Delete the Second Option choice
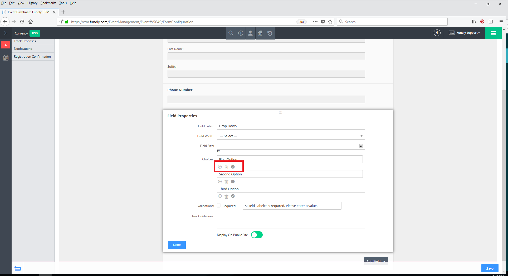Image resolution: width=508 pixels, height=276 pixels. point(226,182)
